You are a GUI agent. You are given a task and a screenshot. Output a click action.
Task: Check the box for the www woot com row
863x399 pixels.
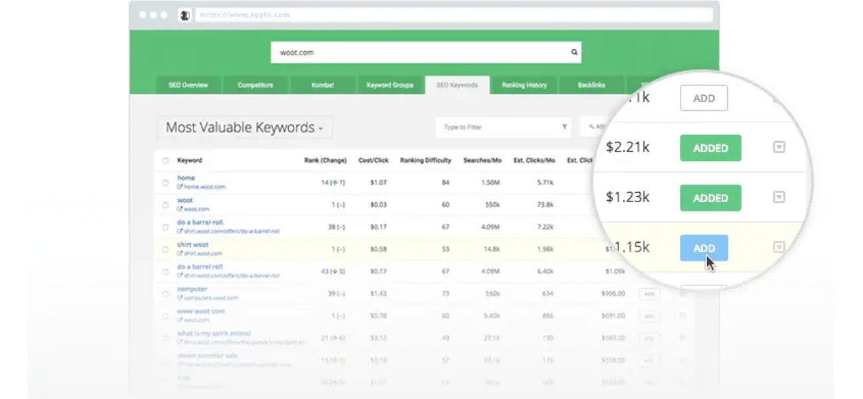[165, 316]
